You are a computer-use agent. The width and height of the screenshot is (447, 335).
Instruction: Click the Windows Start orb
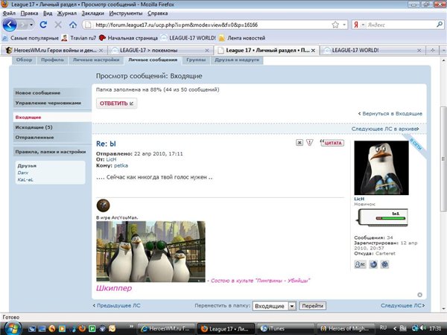click(11, 328)
